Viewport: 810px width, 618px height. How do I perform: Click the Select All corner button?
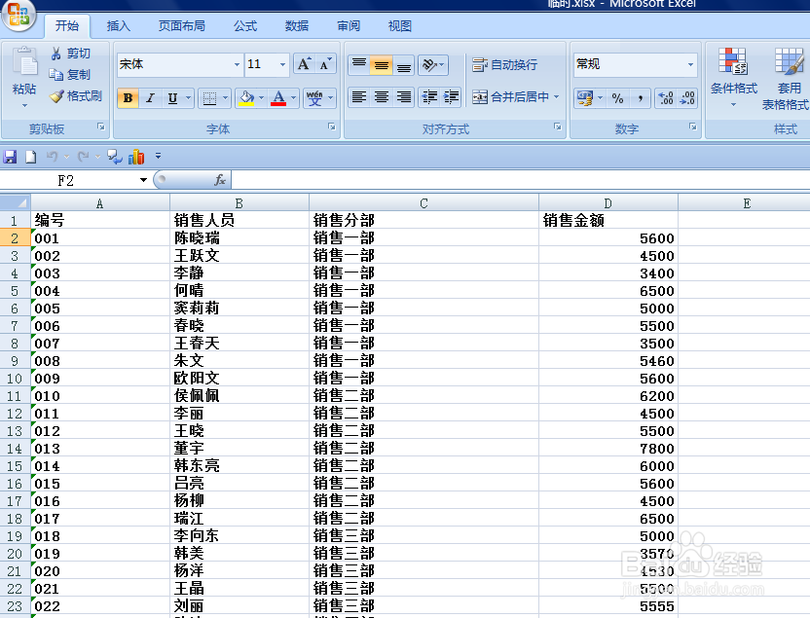(15, 202)
